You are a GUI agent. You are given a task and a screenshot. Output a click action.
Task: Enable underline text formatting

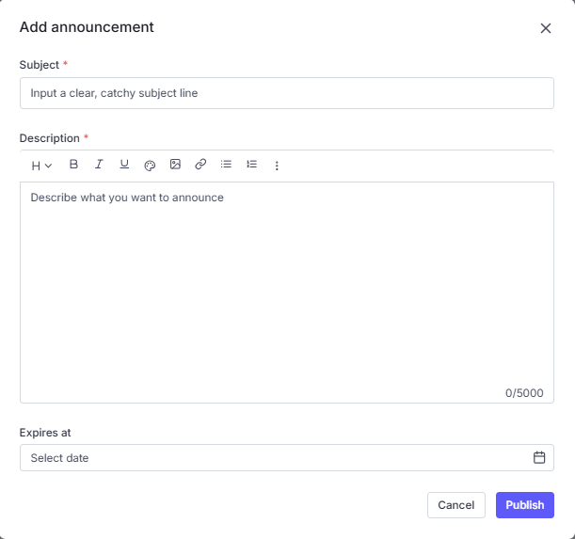[x=124, y=165]
